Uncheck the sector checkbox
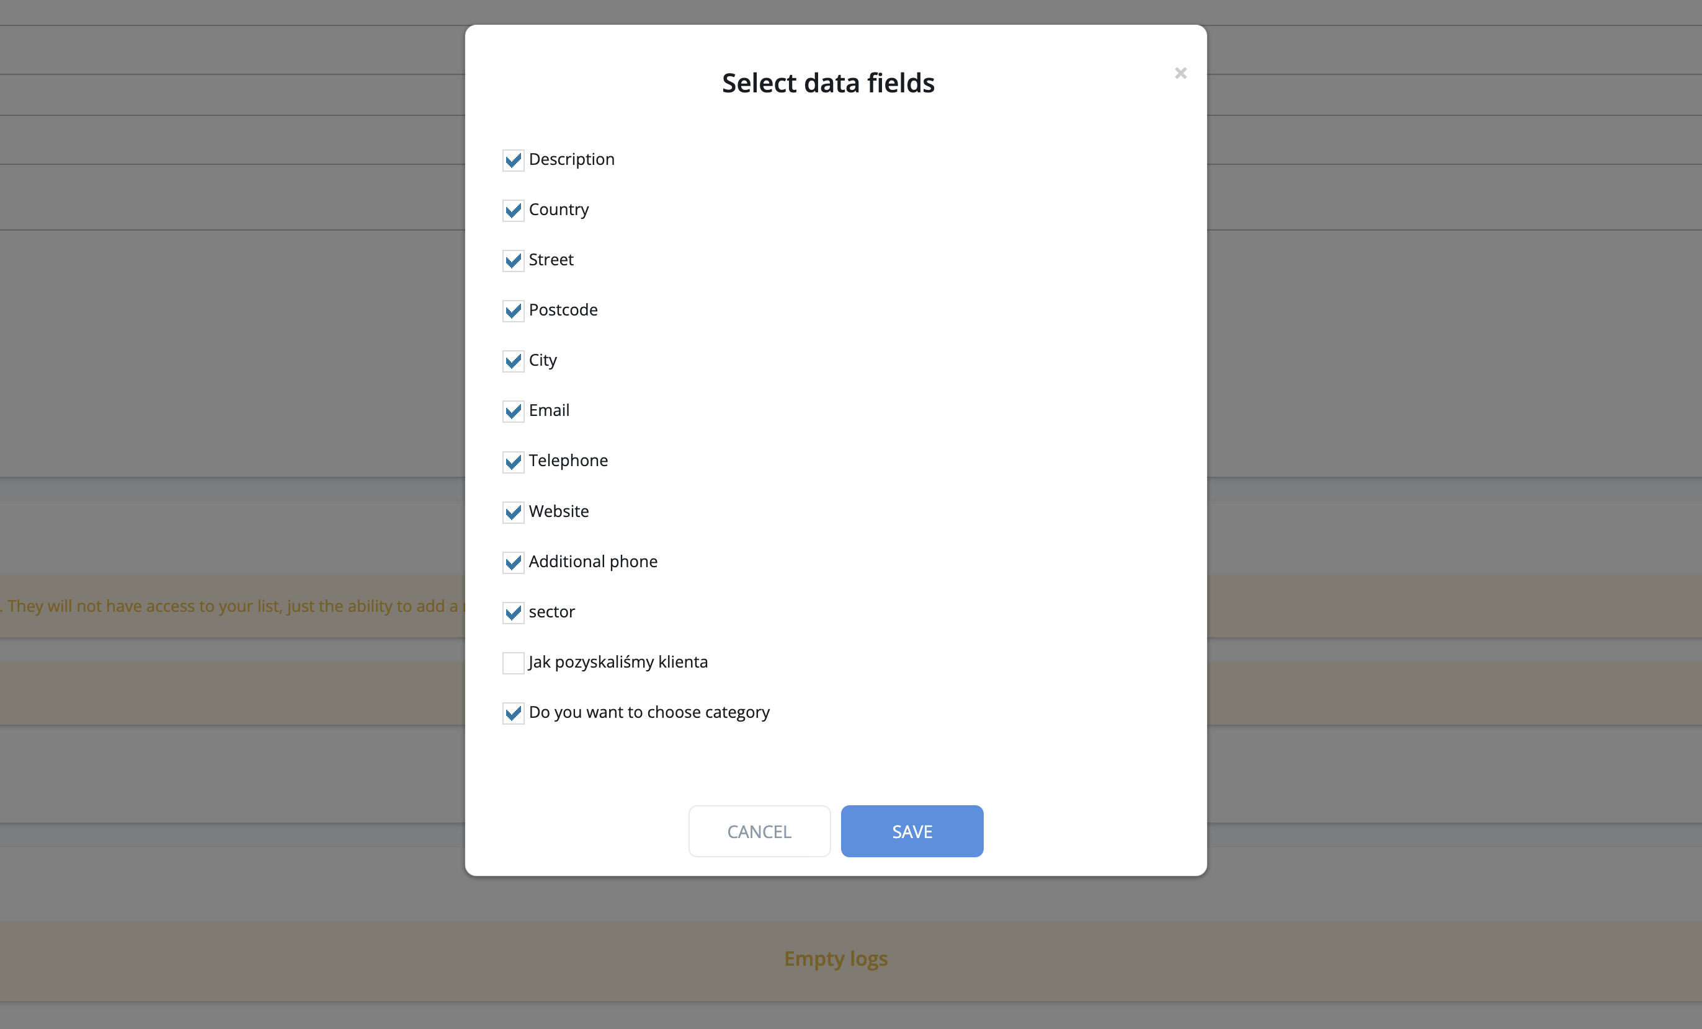Viewport: 1702px width, 1029px height. 513,612
